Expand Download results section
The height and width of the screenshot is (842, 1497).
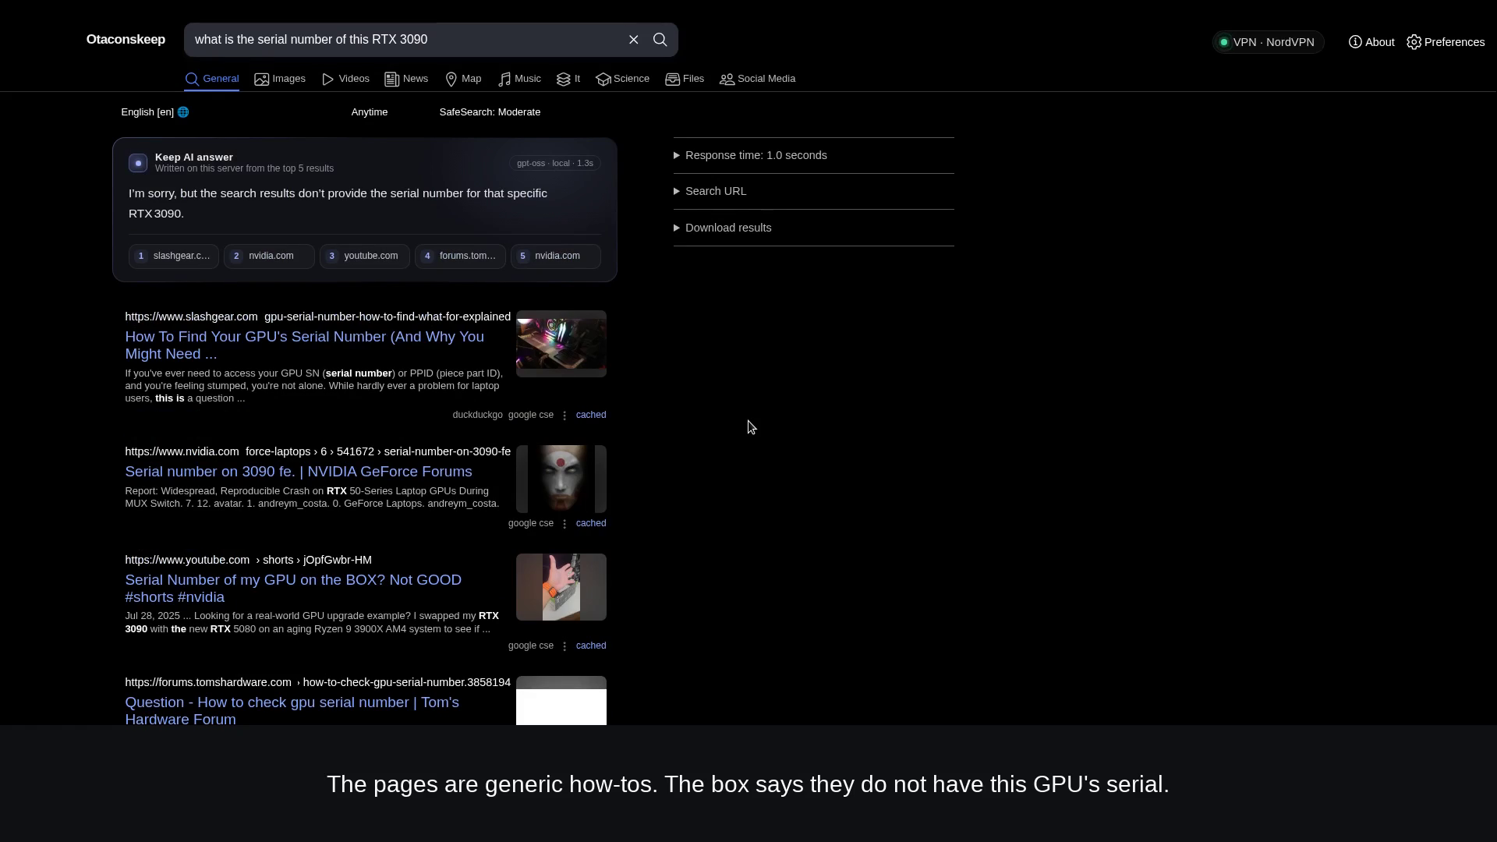[x=813, y=228]
